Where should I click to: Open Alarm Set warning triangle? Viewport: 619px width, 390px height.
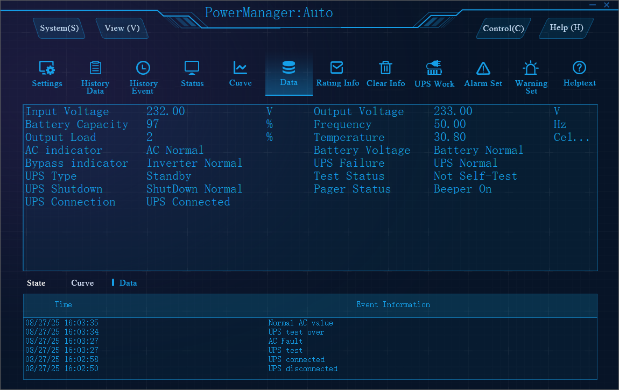(483, 69)
